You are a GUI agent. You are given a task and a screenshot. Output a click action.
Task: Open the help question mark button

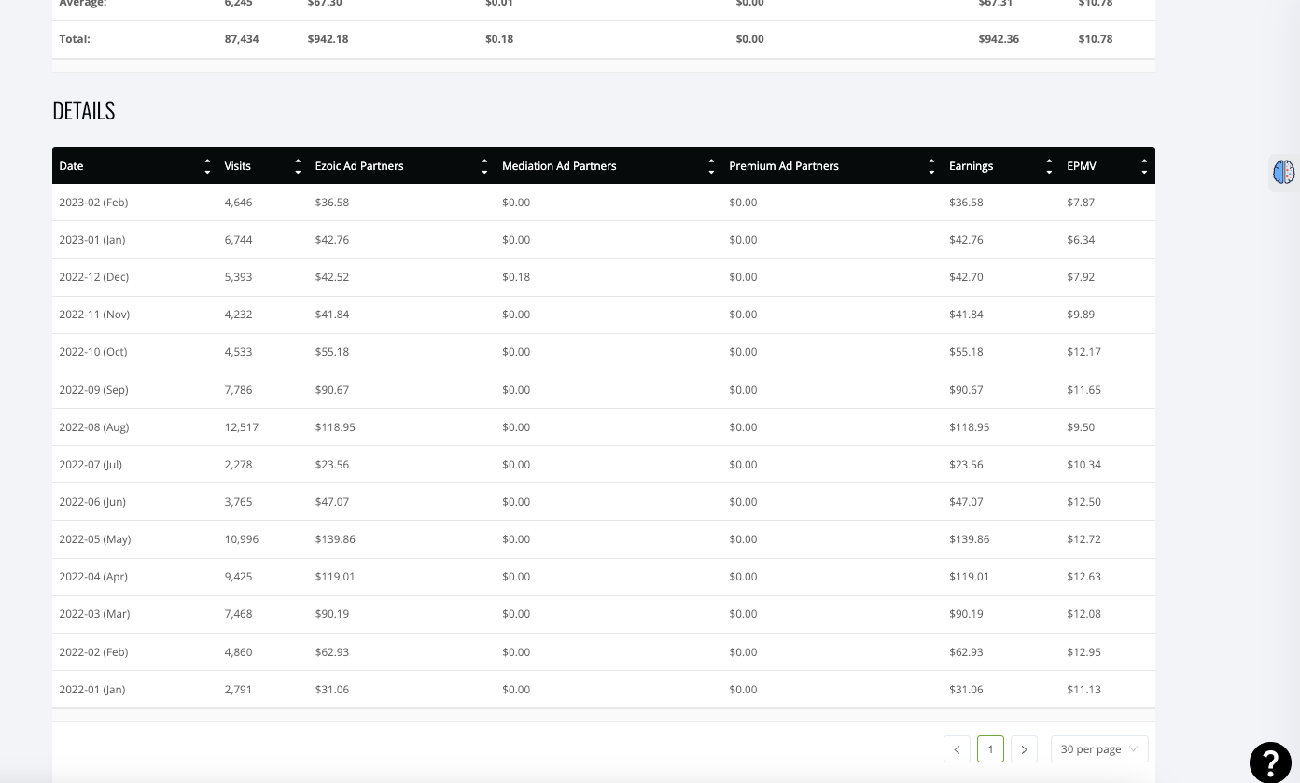point(1270,762)
